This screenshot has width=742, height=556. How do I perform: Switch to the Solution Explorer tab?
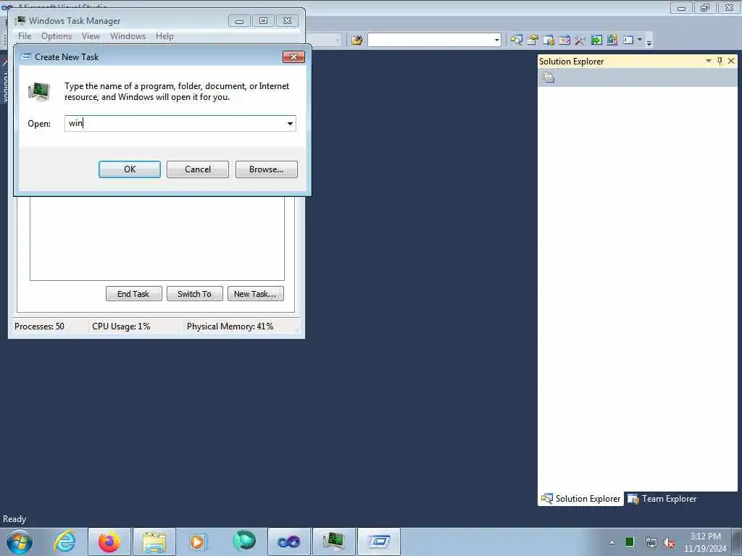[581, 499]
